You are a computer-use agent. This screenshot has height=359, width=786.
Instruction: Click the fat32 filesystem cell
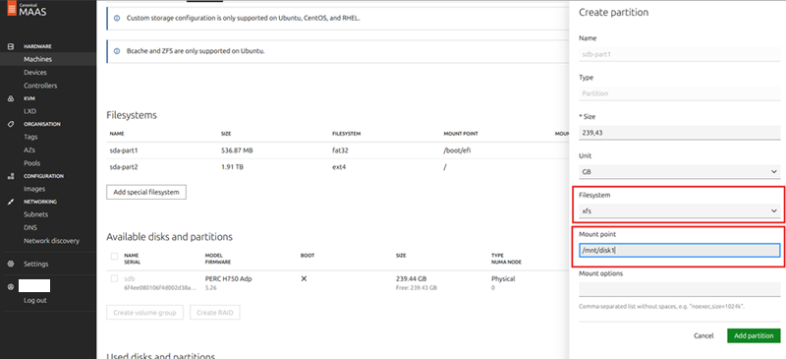(x=340, y=150)
